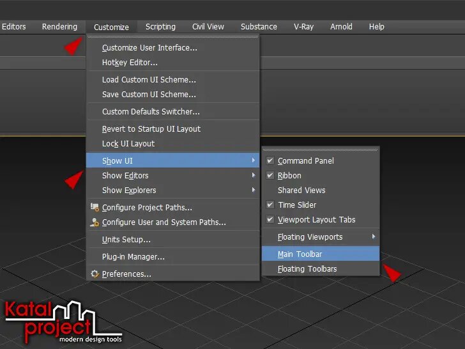Open the Civil View menu
Viewport: 465px width, 349px height.
[208, 27]
